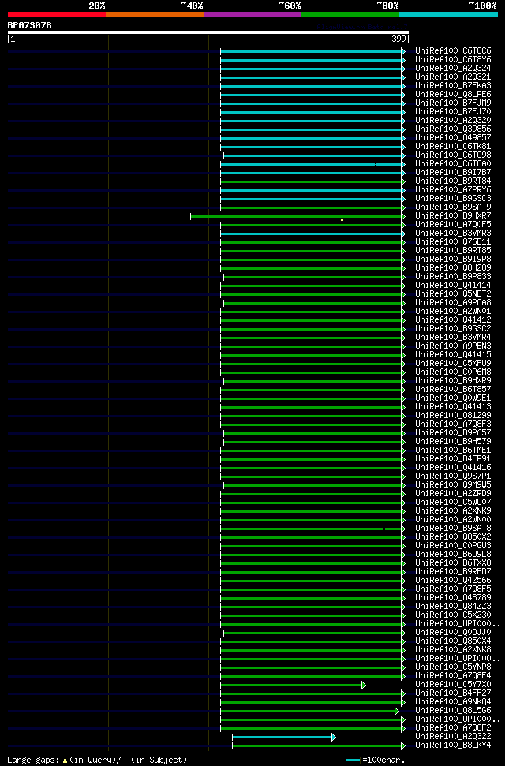This screenshot has height=766, width=505.
Task: Open hit UniRef100_Q39856
Action: click(453, 129)
